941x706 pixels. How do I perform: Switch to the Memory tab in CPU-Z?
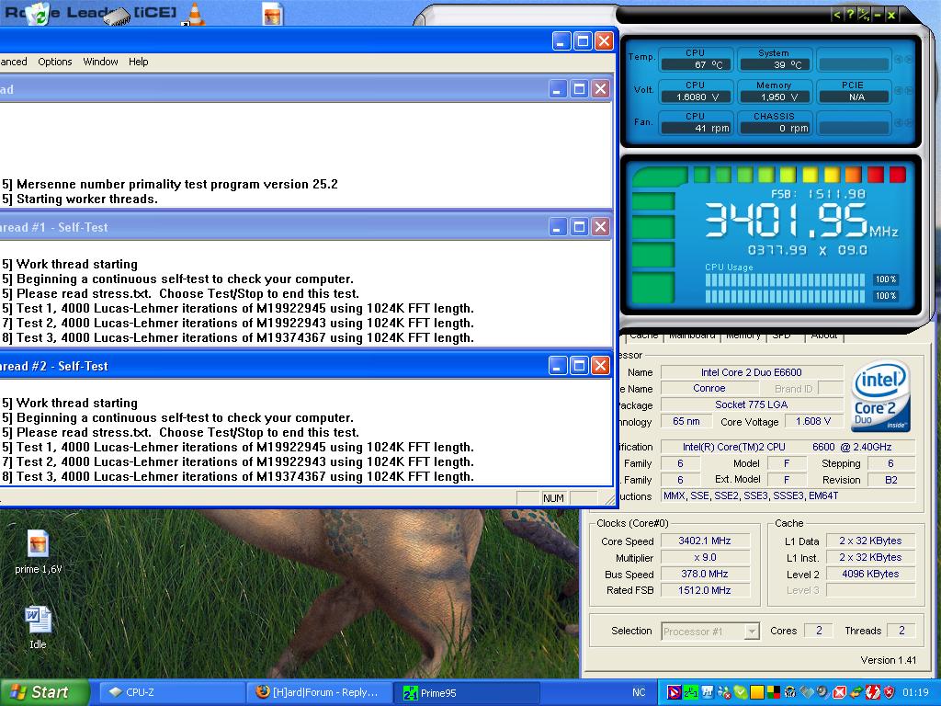coord(743,336)
